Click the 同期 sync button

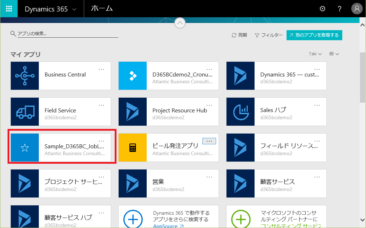click(x=239, y=35)
